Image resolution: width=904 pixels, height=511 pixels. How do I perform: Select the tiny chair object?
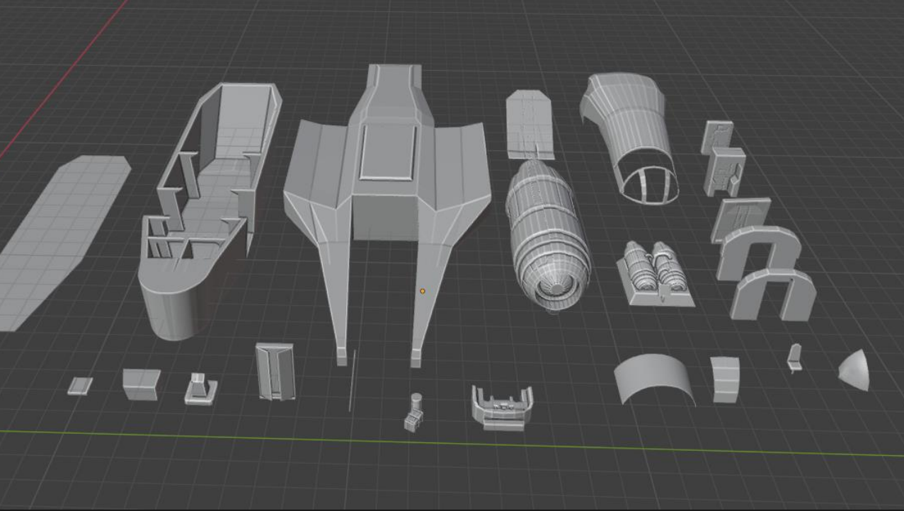794,357
